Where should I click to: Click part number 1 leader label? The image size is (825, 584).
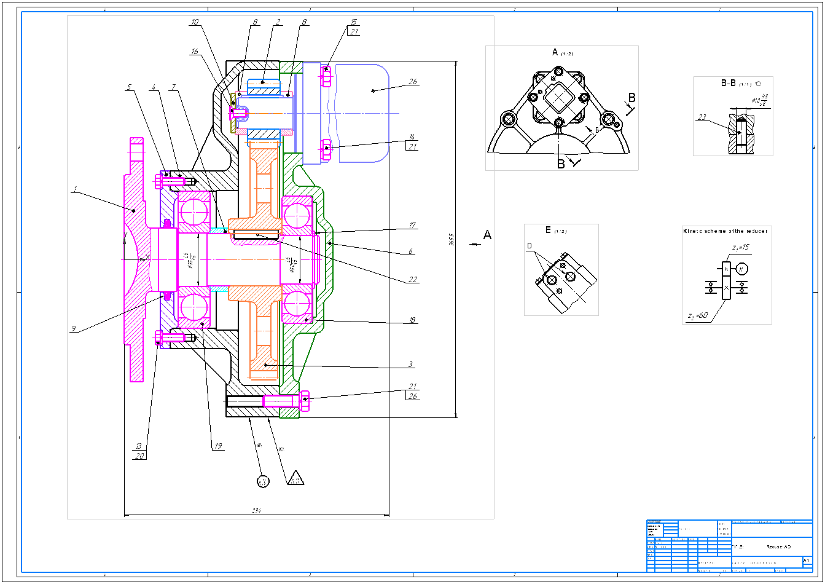pos(75,189)
